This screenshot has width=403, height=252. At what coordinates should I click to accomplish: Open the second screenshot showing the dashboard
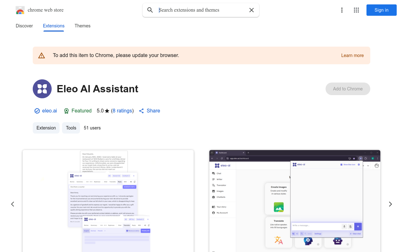pos(295,201)
